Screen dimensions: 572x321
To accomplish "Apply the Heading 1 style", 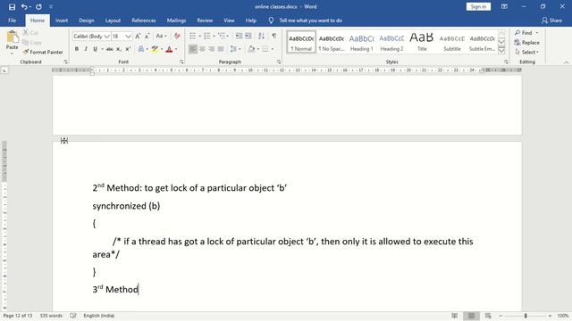I will pyautogui.click(x=361, y=42).
